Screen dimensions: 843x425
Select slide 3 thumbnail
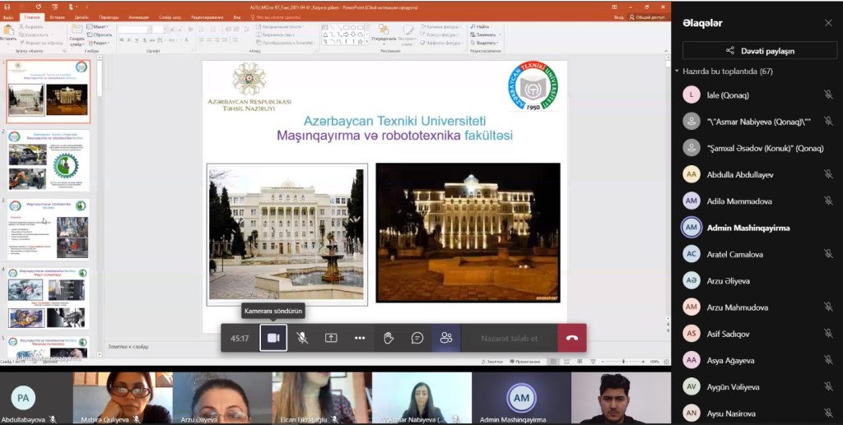(49, 229)
